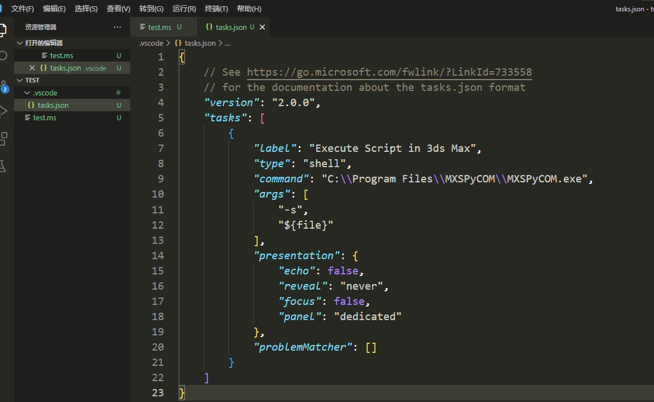Collapse the TEST workspace folder section
The height and width of the screenshot is (402, 654).
coord(20,80)
